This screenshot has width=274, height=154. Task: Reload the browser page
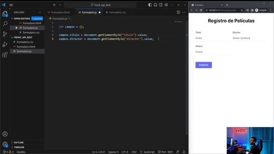coord(201,10)
